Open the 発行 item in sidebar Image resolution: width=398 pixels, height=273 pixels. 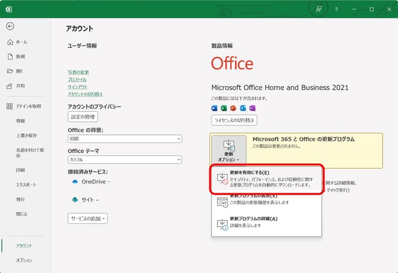(21, 200)
